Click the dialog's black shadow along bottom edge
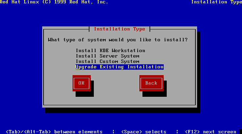Viewport: 242px width, 134px height. point(123,110)
